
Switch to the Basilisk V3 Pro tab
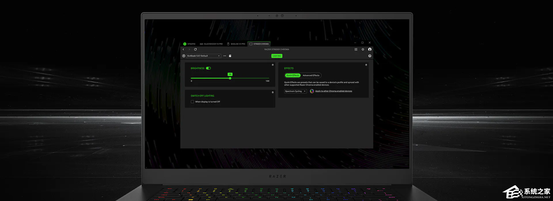[x=236, y=44]
